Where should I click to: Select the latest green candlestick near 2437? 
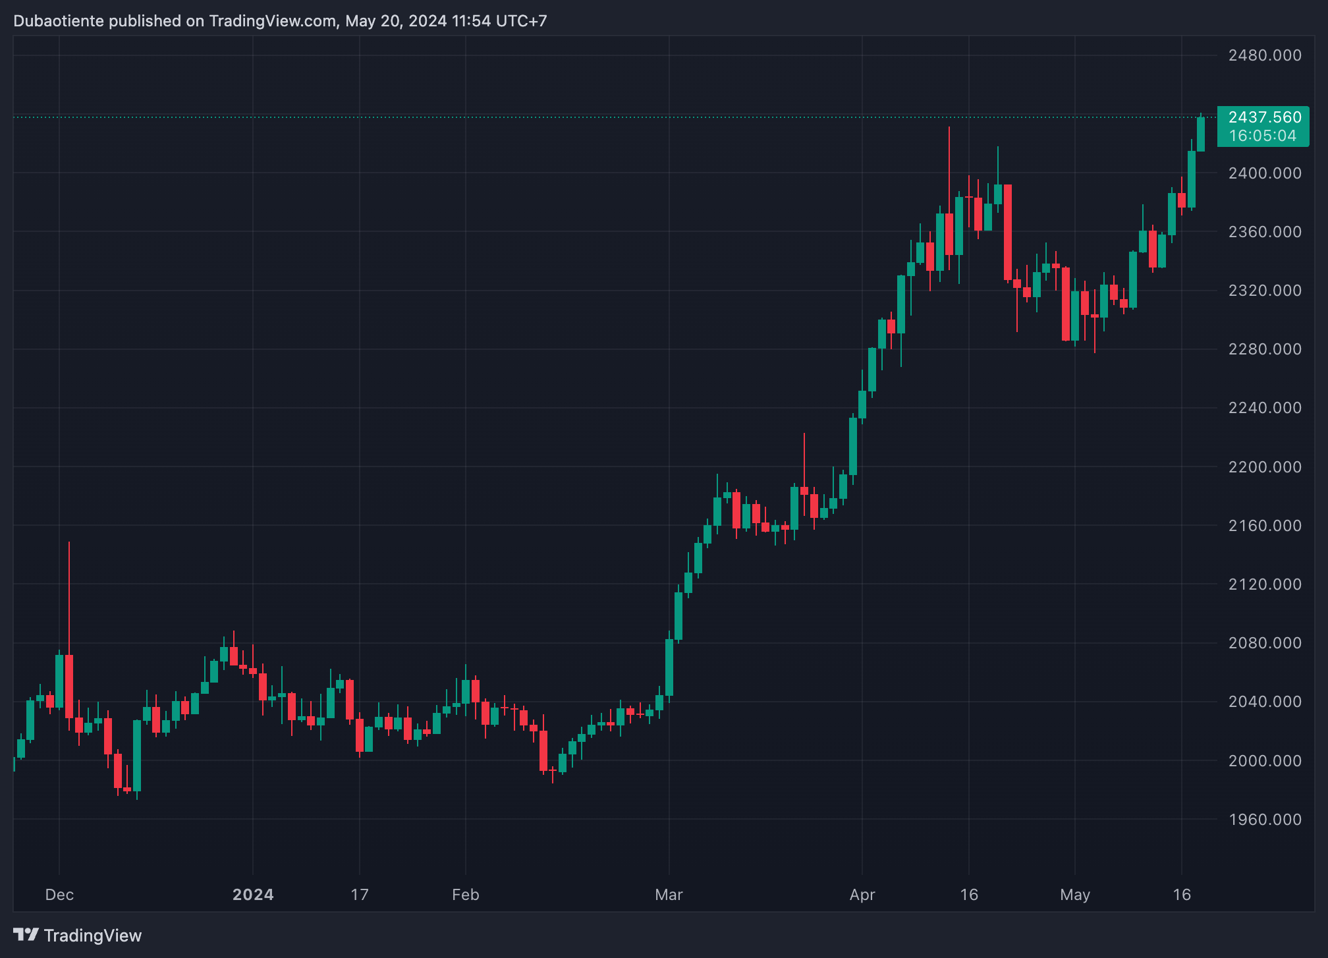1201,134
